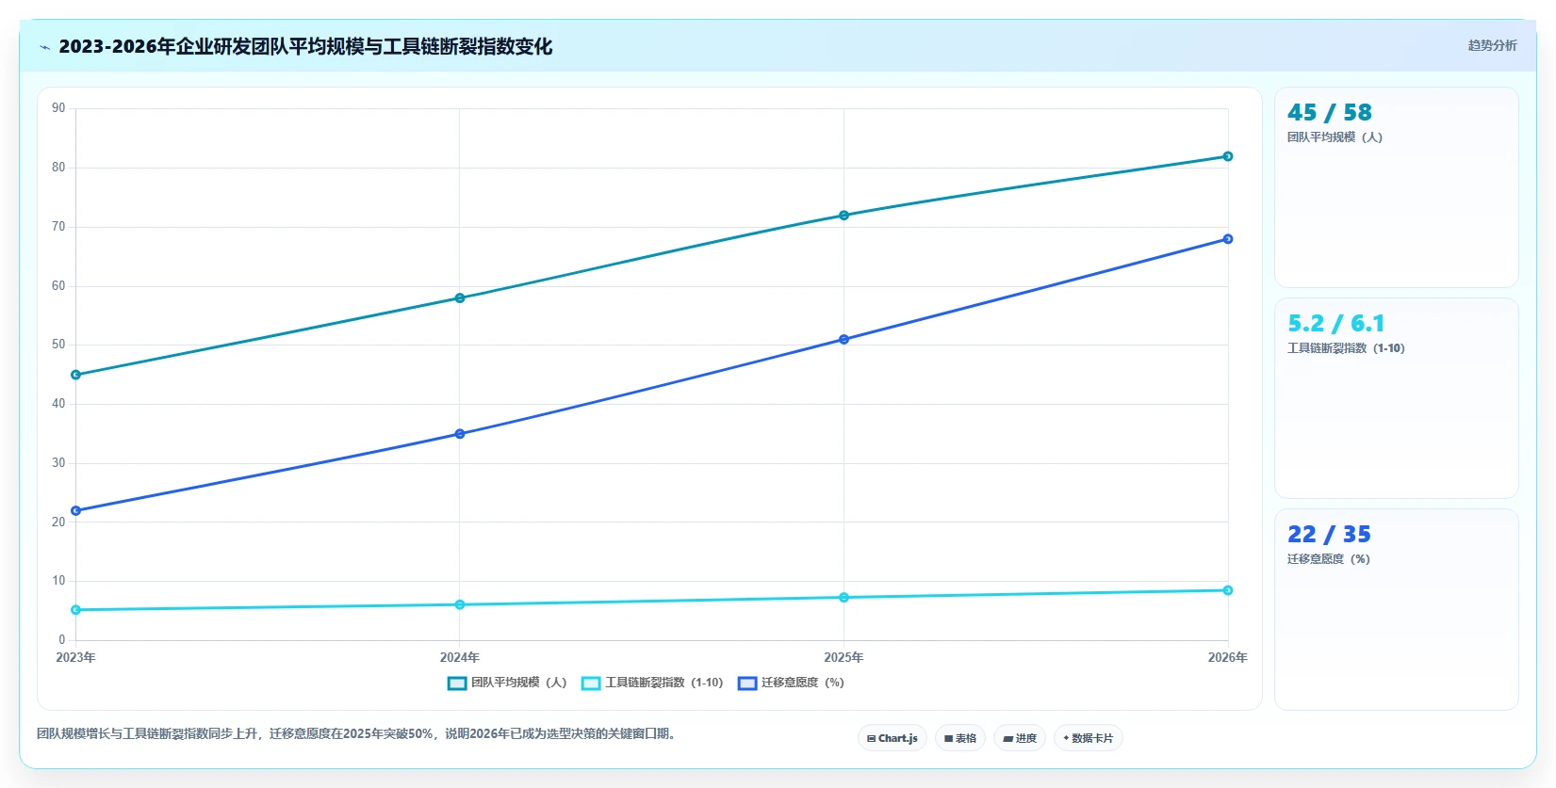The width and height of the screenshot is (1556, 788).
Task: Click the blue 迁移意愿度 legend color box
Action: coord(747,683)
